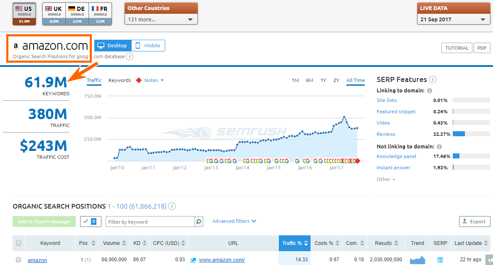
Task: Open external link icon for www.amazon.com
Action: [x=193, y=260]
